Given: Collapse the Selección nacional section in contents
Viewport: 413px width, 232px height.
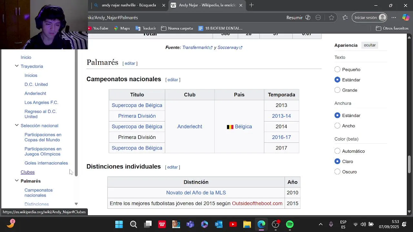Looking at the screenshot, I should (x=17, y=125).
